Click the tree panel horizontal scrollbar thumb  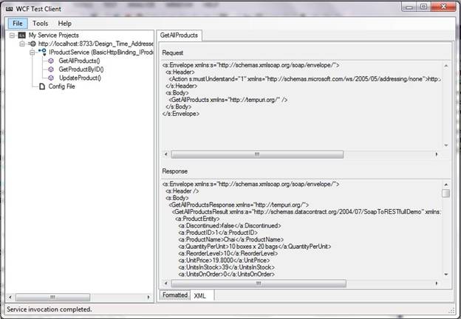click(x=52, y=298)
